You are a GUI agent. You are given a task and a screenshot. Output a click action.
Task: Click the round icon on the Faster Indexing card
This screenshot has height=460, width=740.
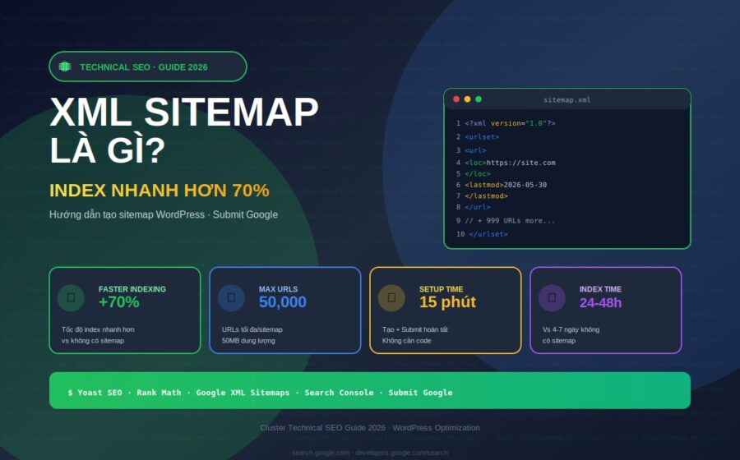[71, 297]
